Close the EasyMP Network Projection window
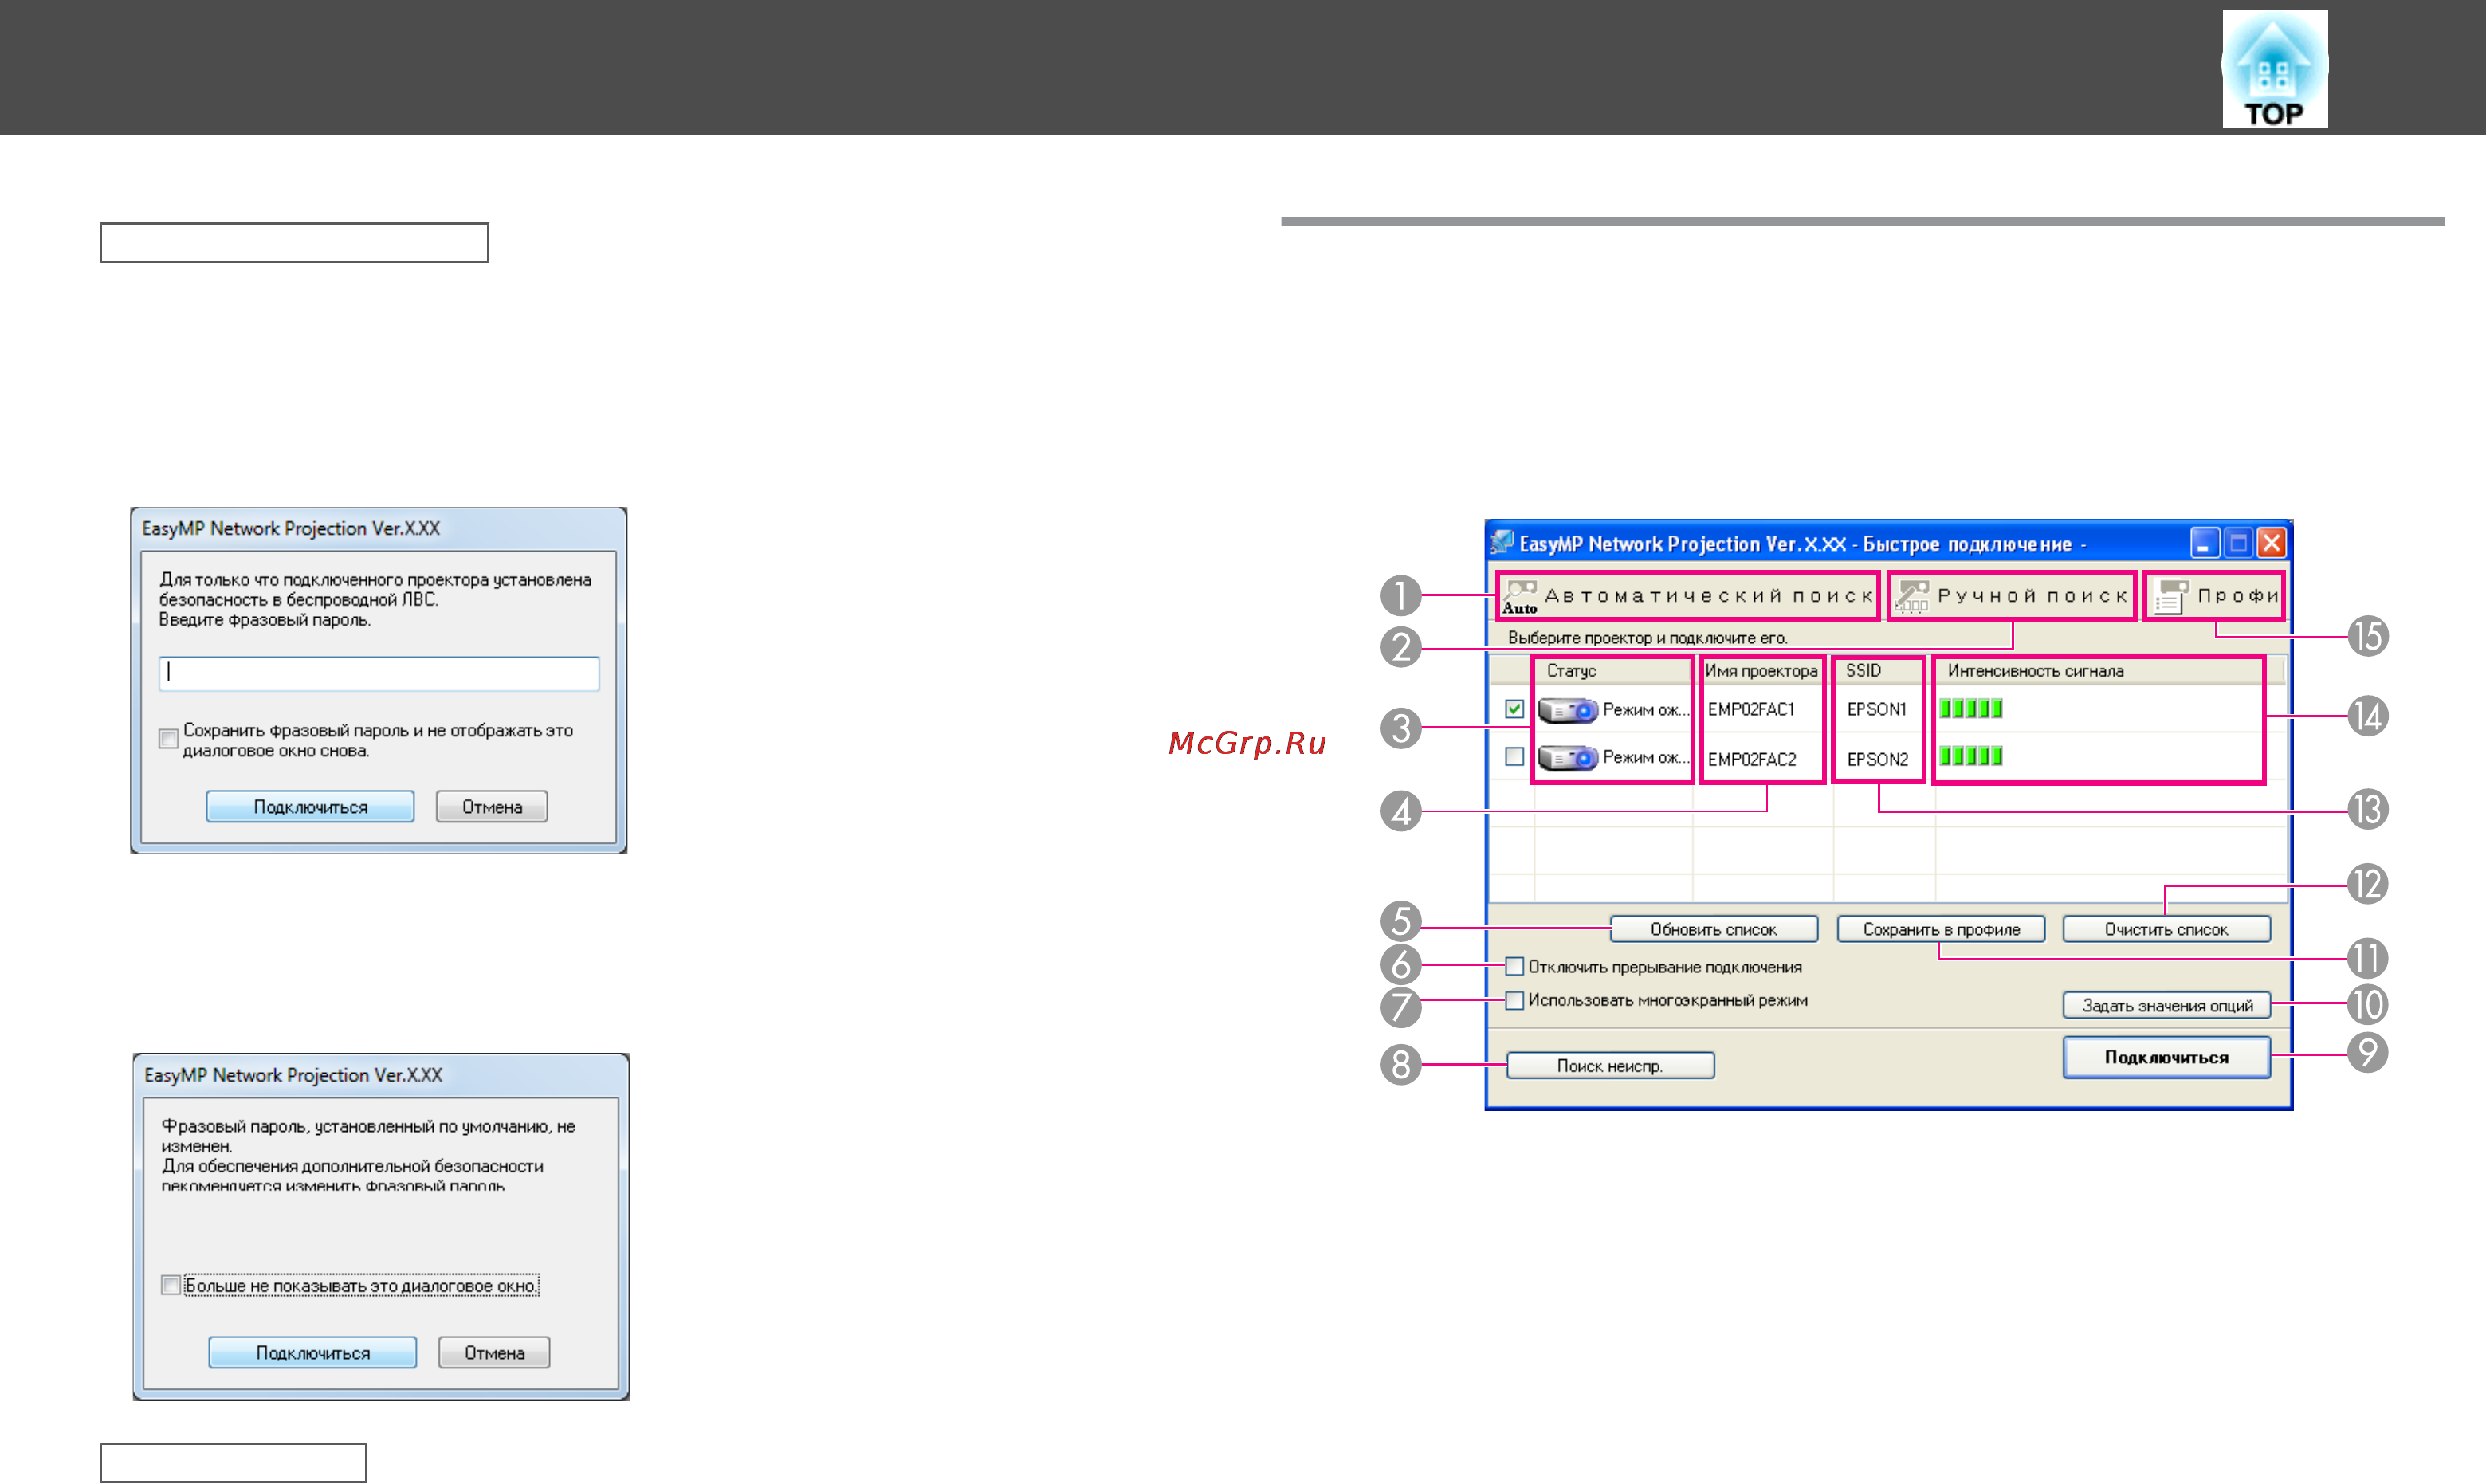 click(2272, 543)
